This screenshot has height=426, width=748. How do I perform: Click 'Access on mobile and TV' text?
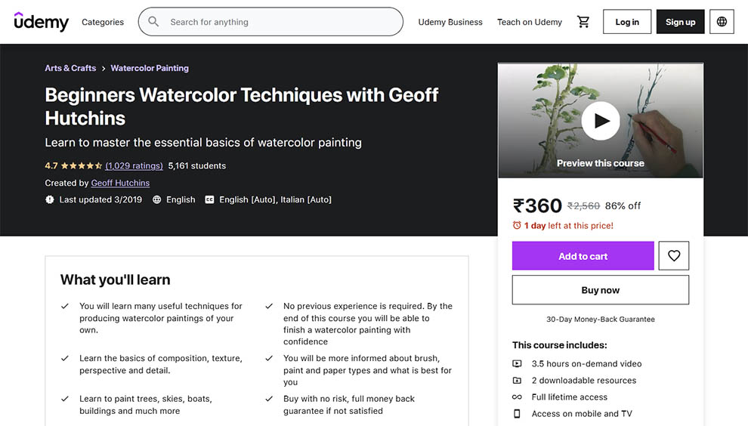(x=582, y=414)
